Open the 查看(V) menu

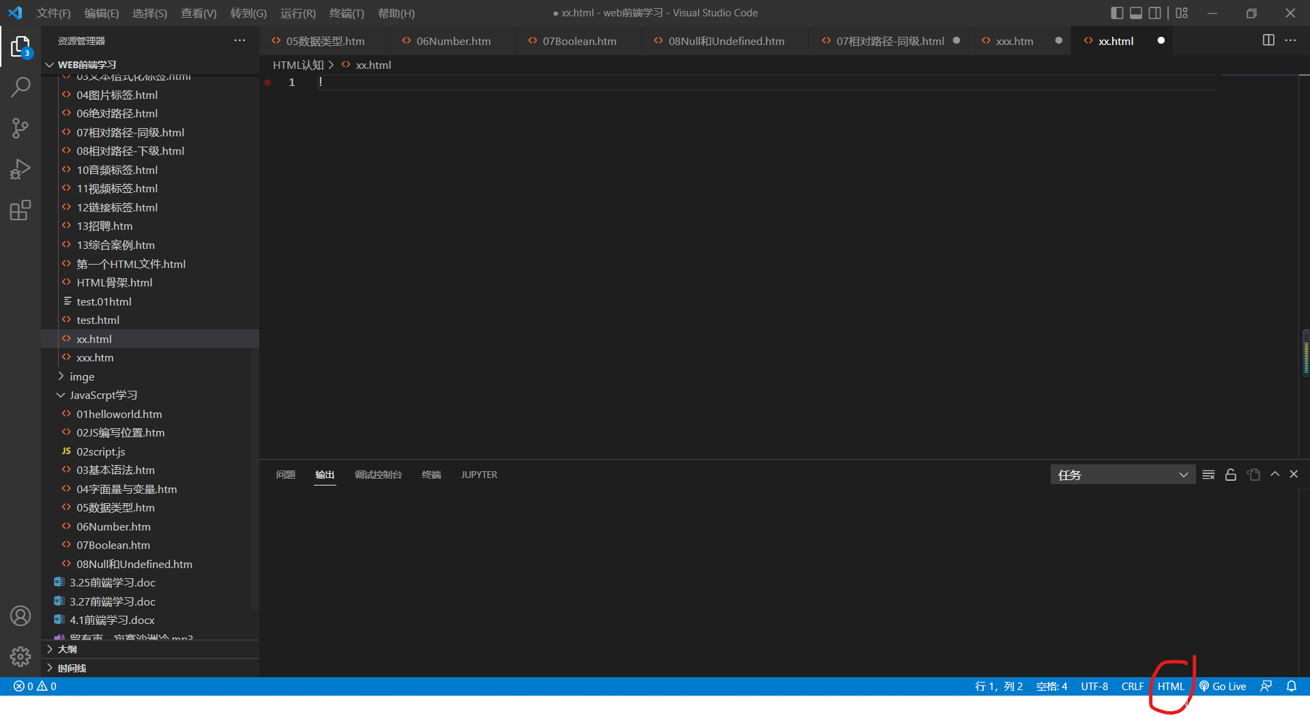coord(199,13)
